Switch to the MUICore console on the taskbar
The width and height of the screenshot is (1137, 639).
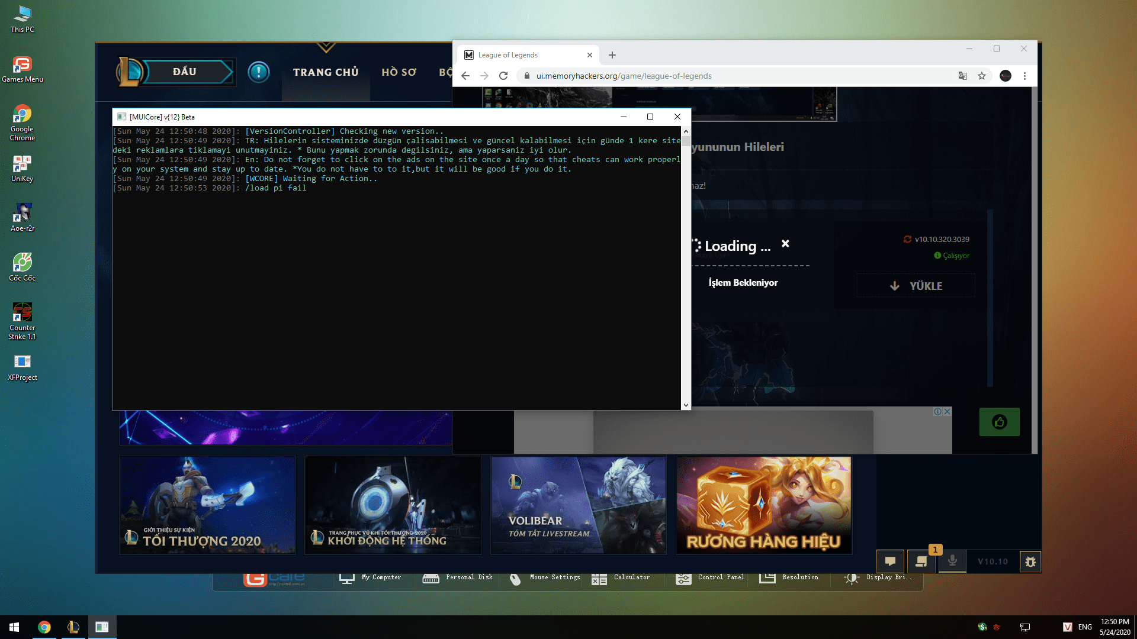(102, 627)
